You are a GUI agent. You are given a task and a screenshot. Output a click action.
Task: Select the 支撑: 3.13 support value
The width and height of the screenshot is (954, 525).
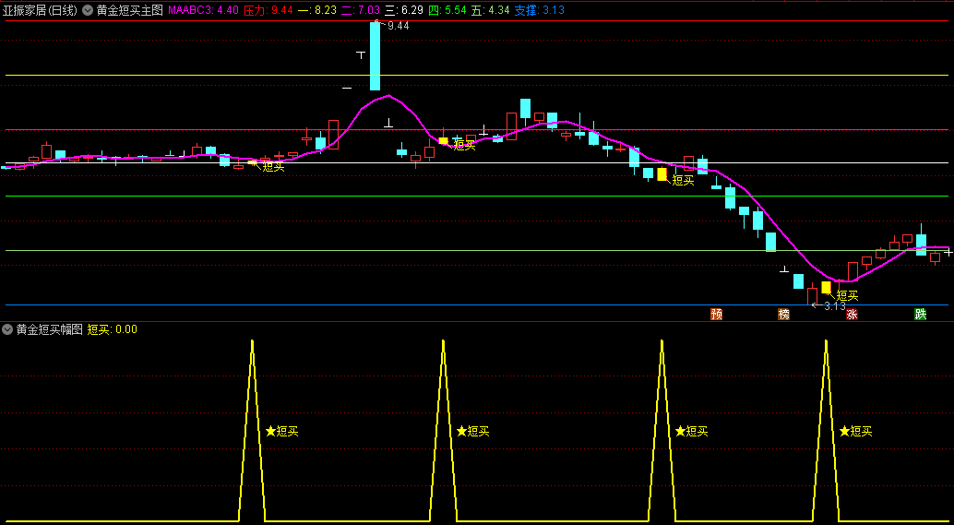click(539, 10)
